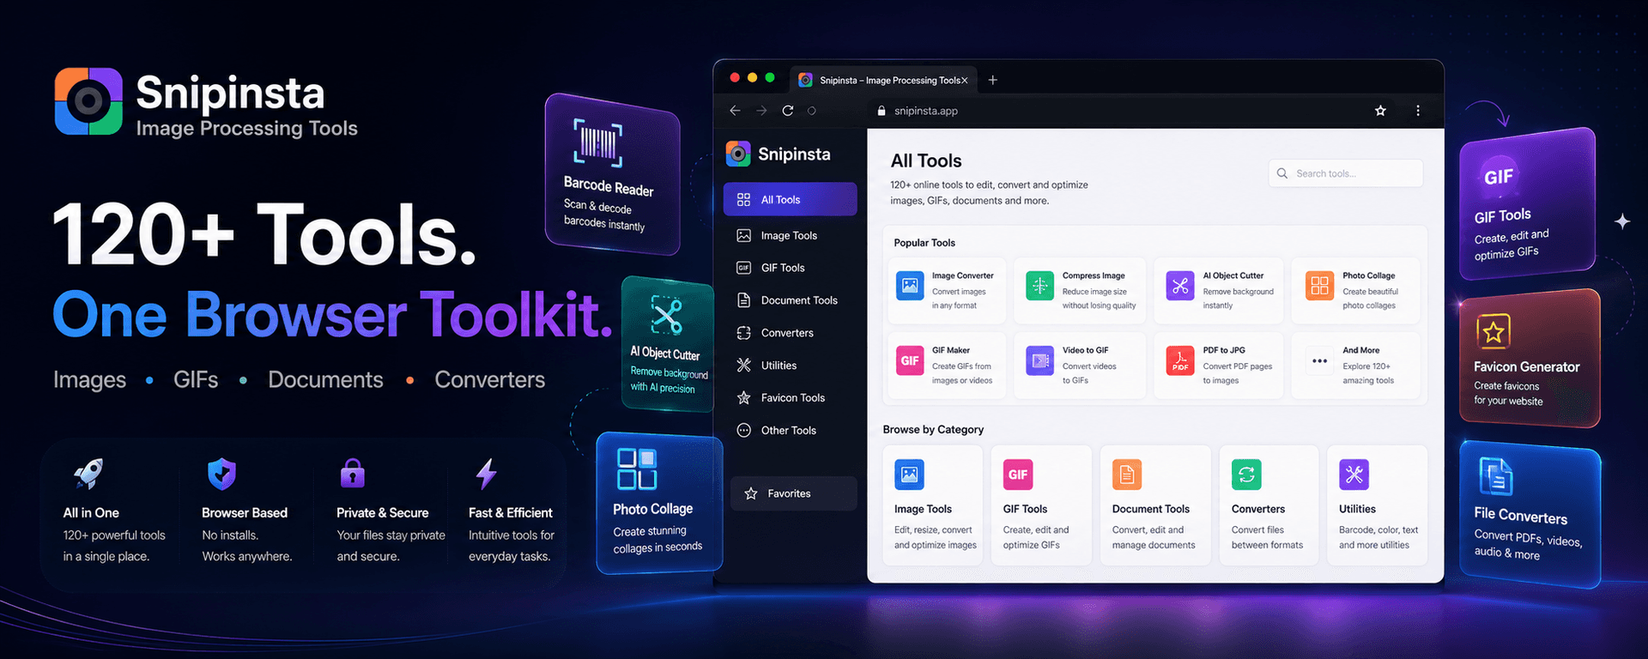The image size is (1648, 659).
Task: Open AI Object Cutter popular tool
Action: pos(1219,291)
